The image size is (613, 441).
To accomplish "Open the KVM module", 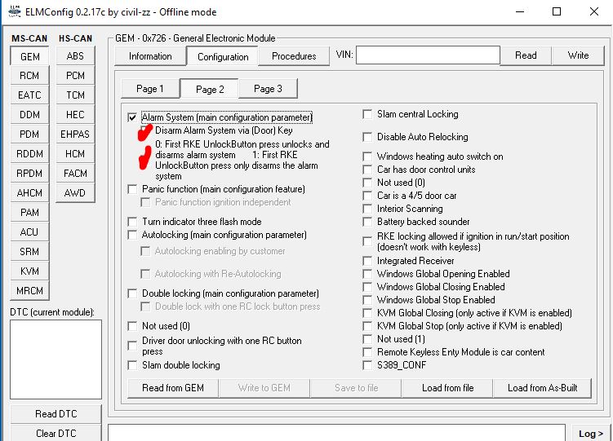I will click(x=29, y=271).
